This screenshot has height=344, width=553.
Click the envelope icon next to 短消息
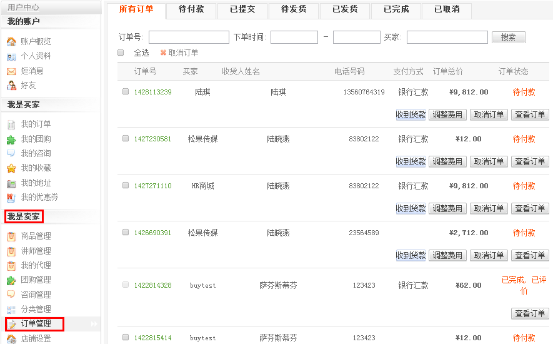point(11,71)
